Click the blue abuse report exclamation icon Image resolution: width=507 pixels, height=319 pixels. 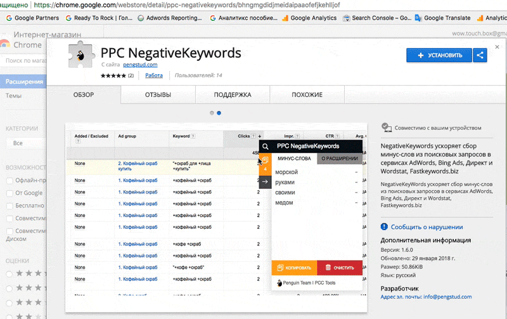[x=384, y=227]
